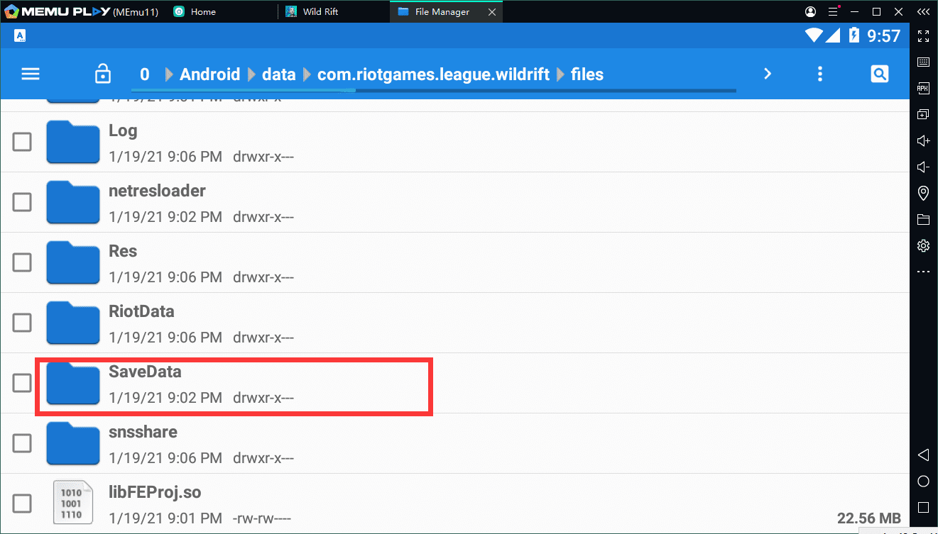Click the lock icon in toolbar
This screenshot has height=534, width=938.
coord(103,74)
